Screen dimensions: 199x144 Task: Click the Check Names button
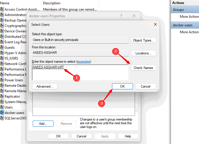[x=143, y=68]
